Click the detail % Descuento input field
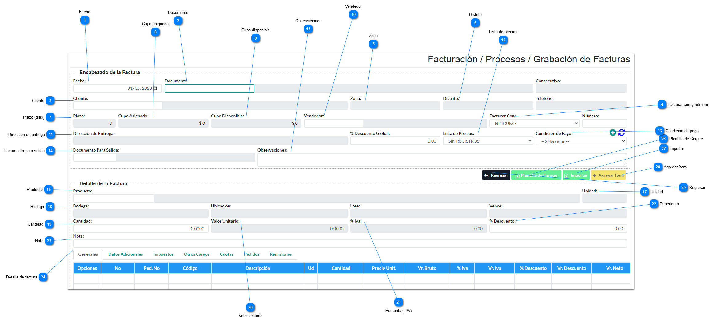 tap(558, 228)
